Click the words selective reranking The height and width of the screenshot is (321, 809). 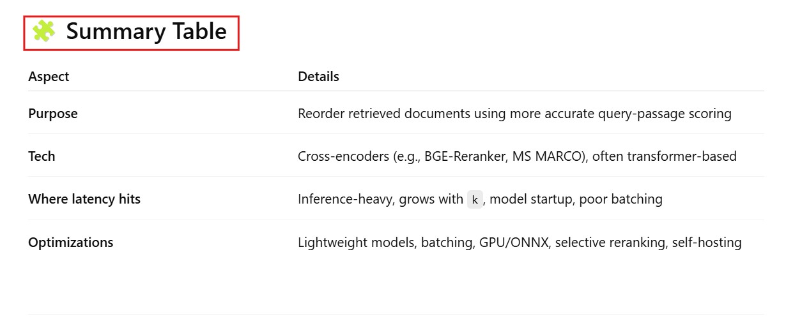610,243
